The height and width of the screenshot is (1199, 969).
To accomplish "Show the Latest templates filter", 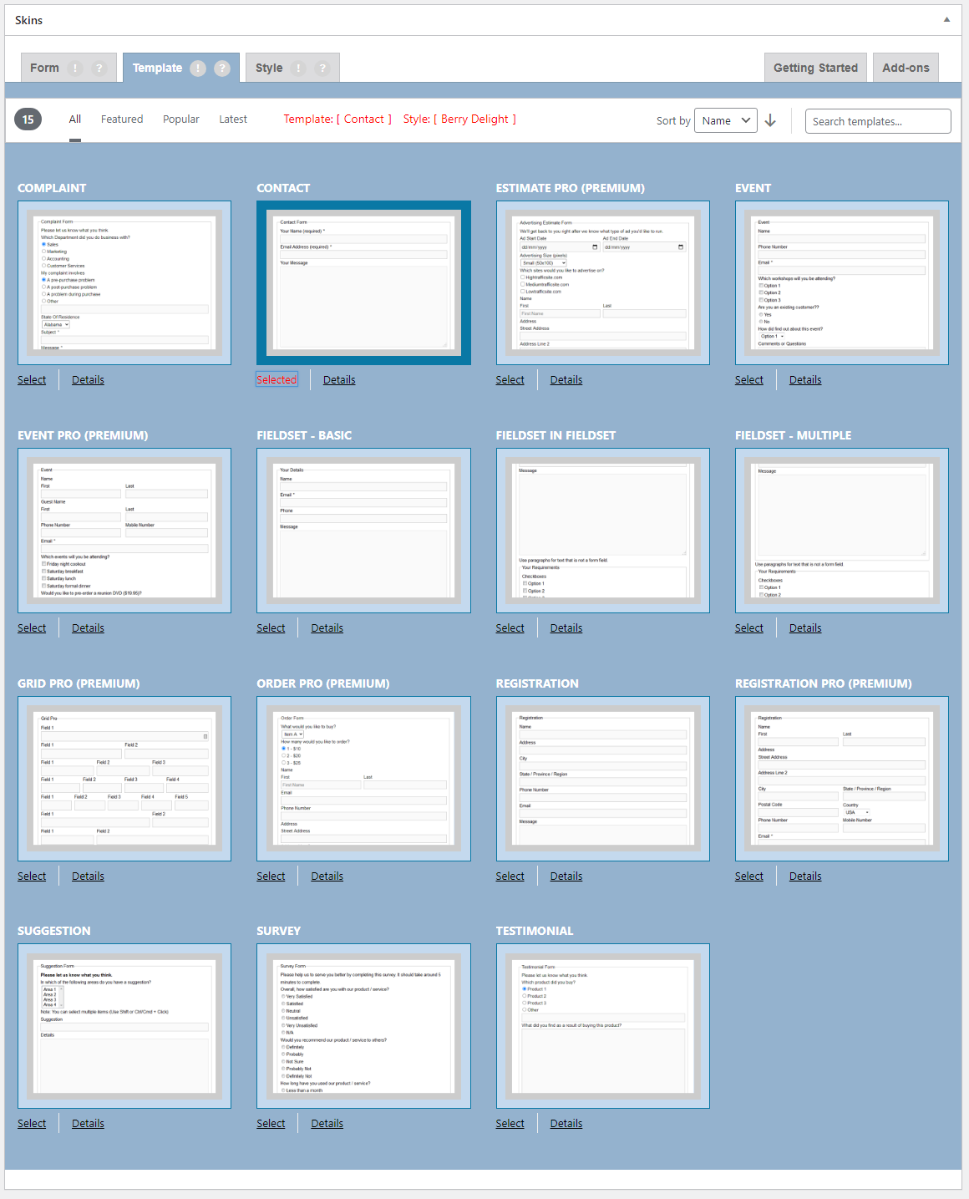I will (x=233, y=119).
